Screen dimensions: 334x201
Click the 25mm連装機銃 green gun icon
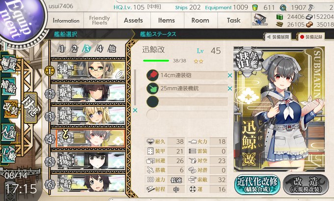[153, 88]
